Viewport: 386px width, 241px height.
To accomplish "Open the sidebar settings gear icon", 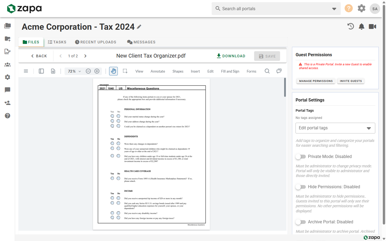I will click(8, 77).
